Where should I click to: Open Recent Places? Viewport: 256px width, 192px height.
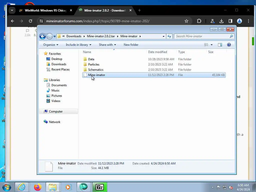click(x=60, y=69)
